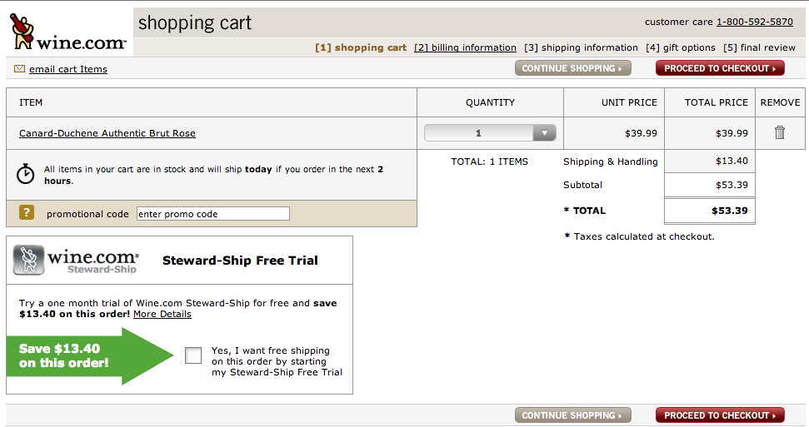Call customer care number 1-800-592-5870 link
This screenshot has width=809, height=427.
tap(754, 22)
